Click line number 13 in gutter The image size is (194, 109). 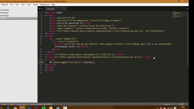pyautogui.click(x=41, y=44)
